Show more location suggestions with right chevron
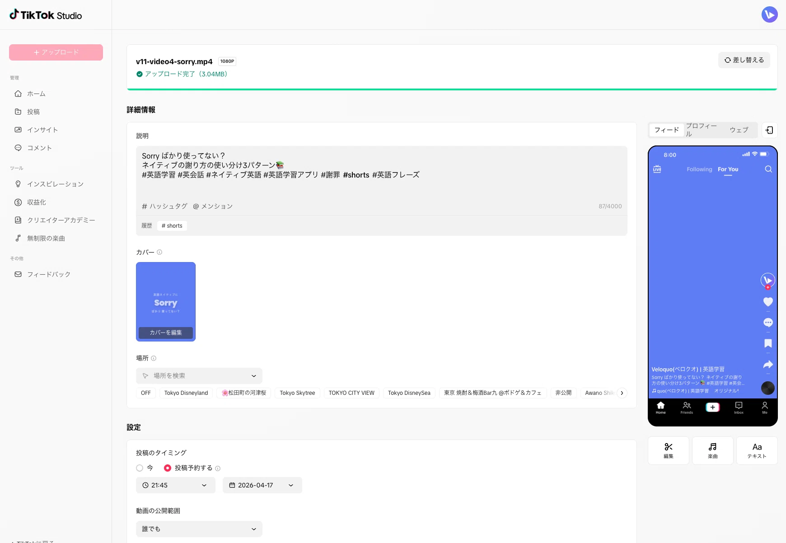 coord(622,393)
